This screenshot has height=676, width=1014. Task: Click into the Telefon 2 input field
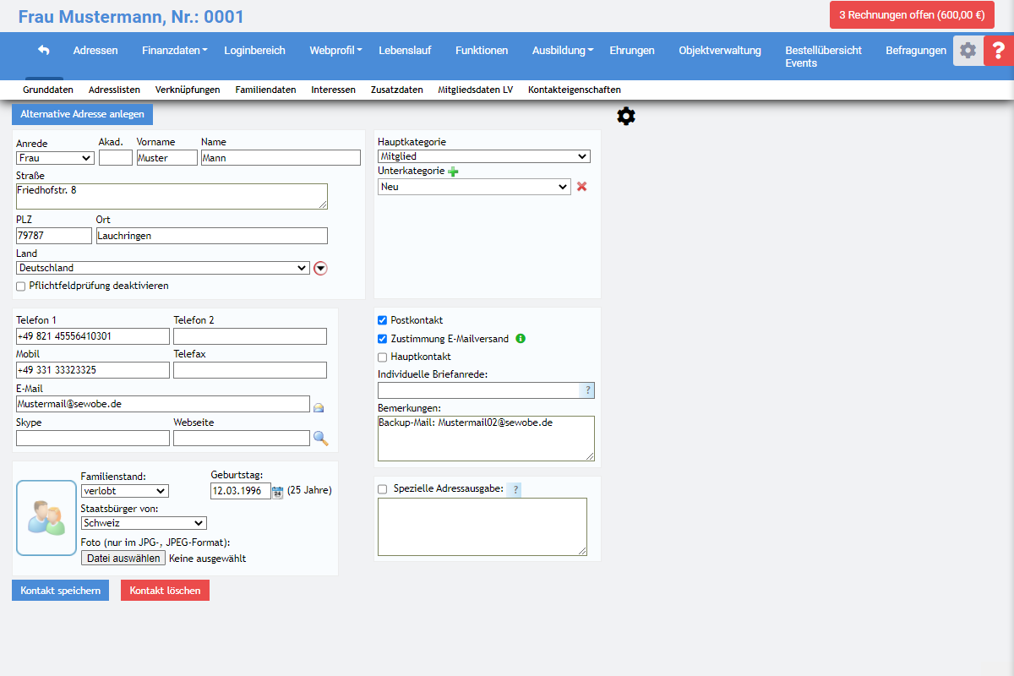[x=249, y=336]
